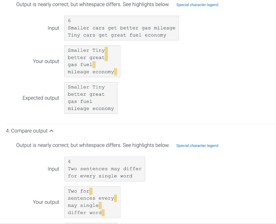Click the highlight after 'great' in your output

(106, 57)
